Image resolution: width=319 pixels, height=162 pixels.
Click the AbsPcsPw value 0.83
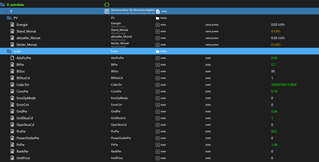pyautogui.click(x=274, y=58)
